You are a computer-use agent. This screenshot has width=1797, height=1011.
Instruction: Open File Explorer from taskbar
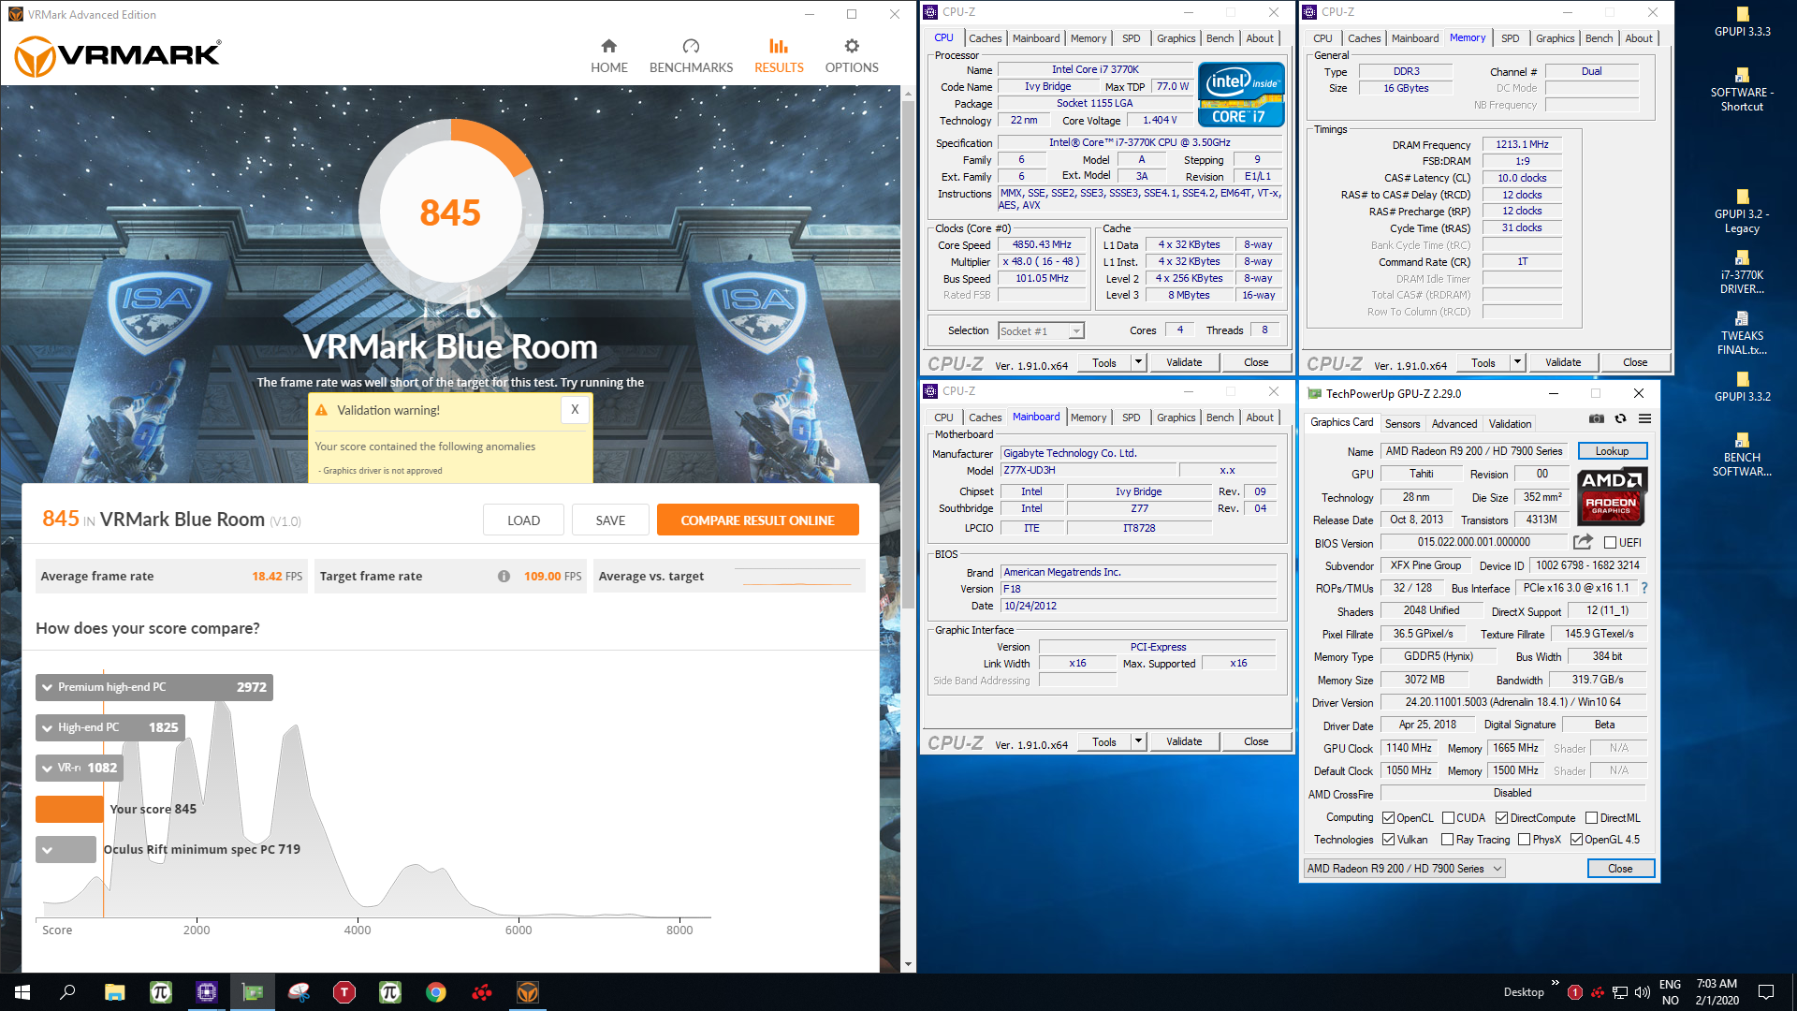(x=114, y=992)
